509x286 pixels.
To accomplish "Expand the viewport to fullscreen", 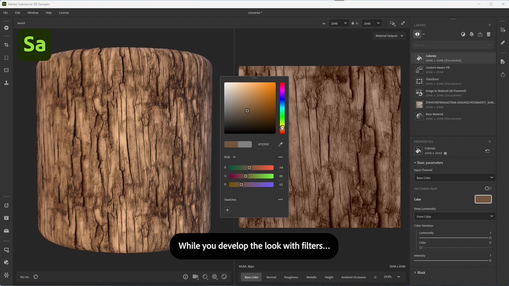I will click(x=403, y=23).
